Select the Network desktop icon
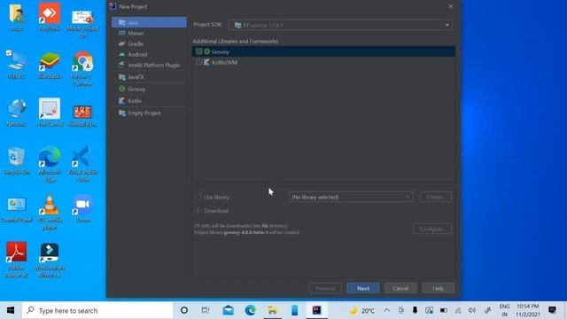Screen dimensions: 567x319 click(x=16, y=113)
